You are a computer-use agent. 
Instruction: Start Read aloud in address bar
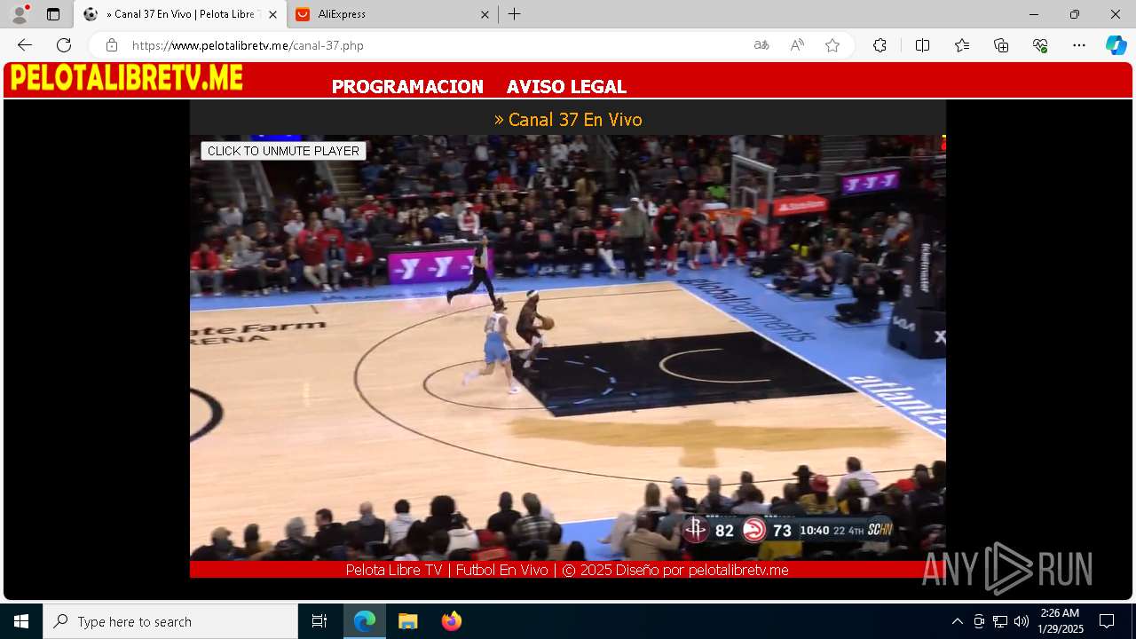pos(797,45)
